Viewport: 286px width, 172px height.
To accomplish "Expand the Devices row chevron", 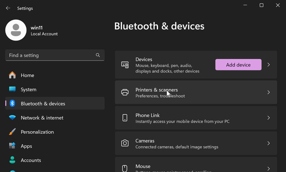I will [x=269, y=65].
